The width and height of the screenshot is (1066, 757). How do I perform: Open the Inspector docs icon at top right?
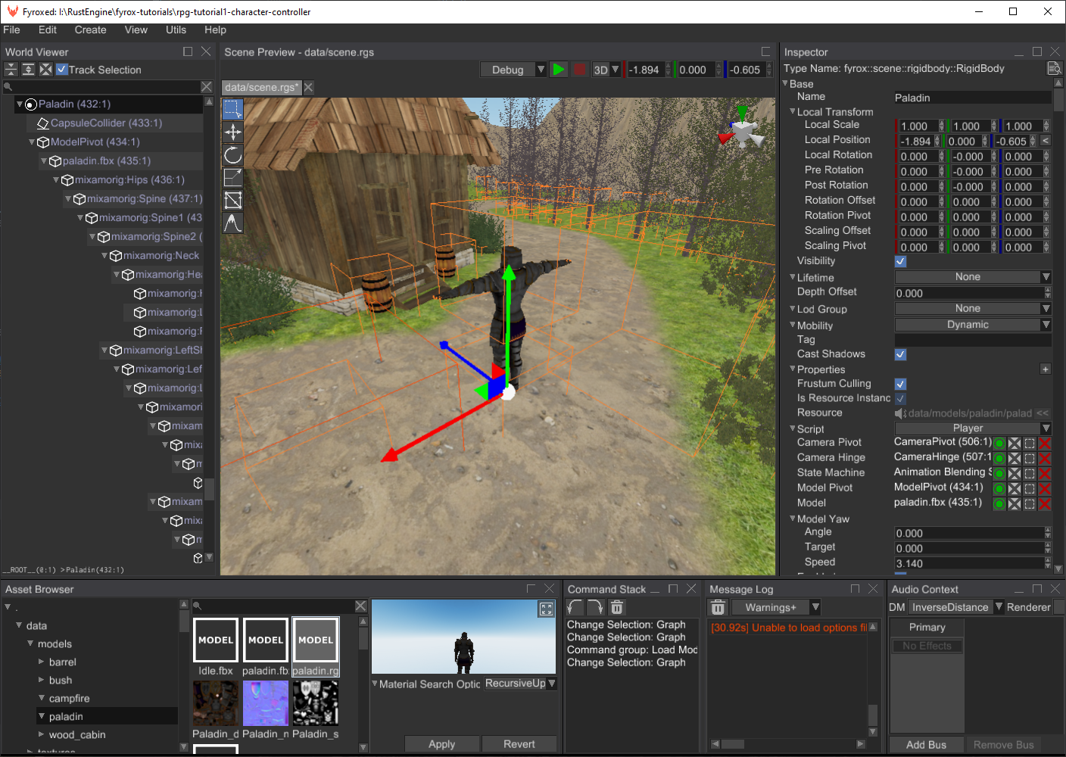(x=1054, y=69)
